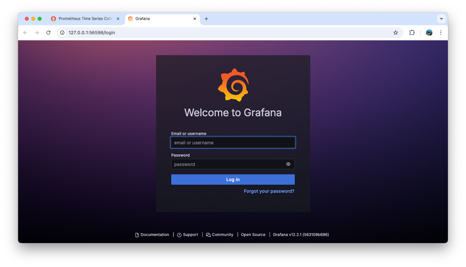Open the Extensions puzzle icon
The width and height of the screenshot is (466, 267).
(x=412, y=33)
